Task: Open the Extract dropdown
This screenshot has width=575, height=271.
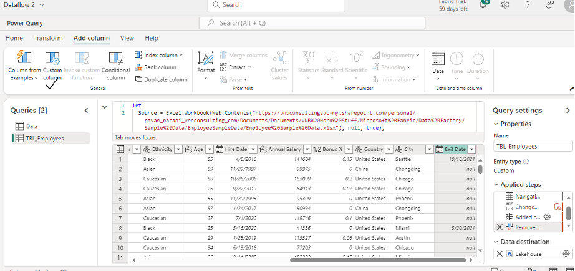Action: [235, 67]
